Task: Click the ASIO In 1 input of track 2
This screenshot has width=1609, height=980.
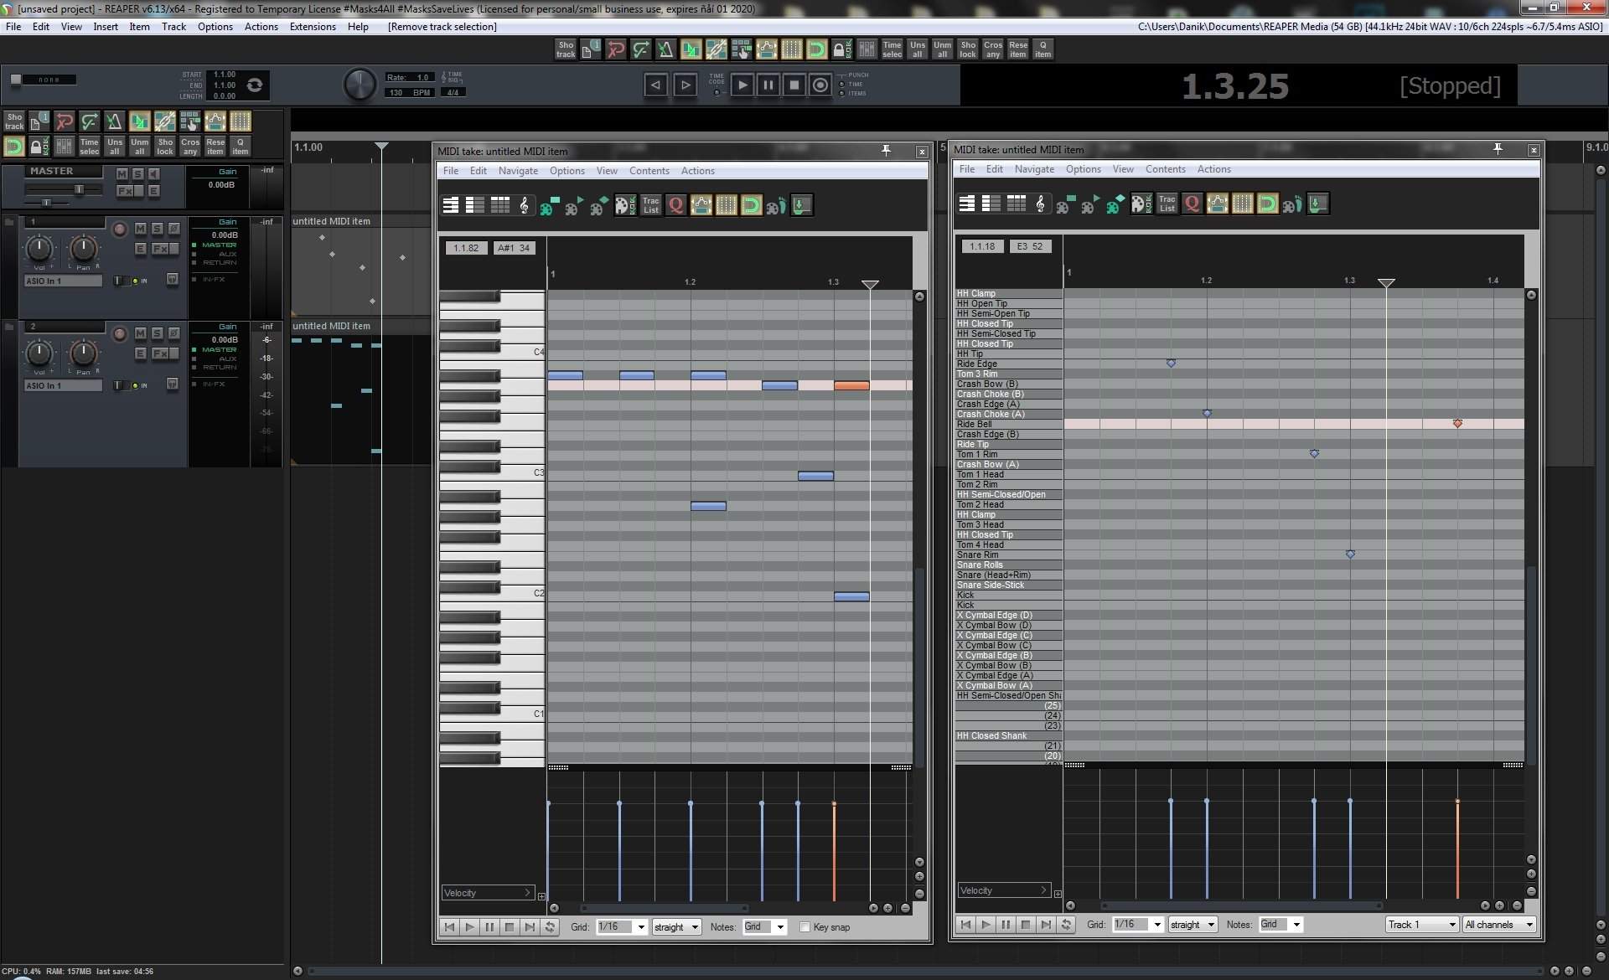Action: [x=63, y=385]
